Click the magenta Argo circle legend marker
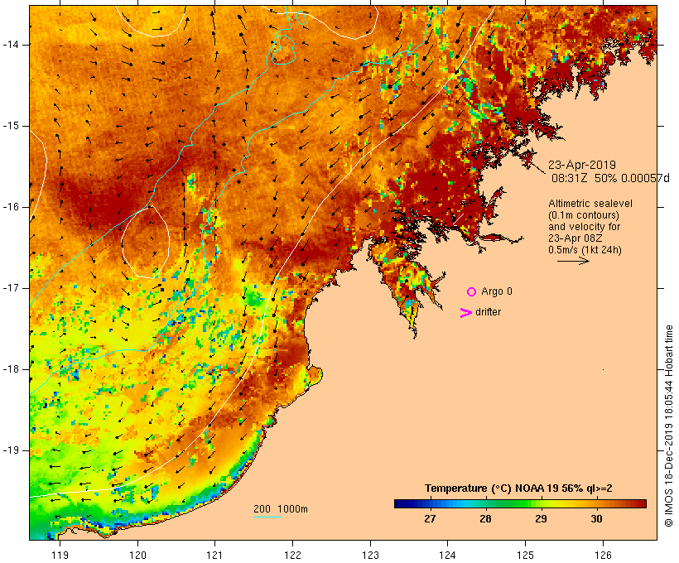The image size is (679, 563). click(472, 292)
